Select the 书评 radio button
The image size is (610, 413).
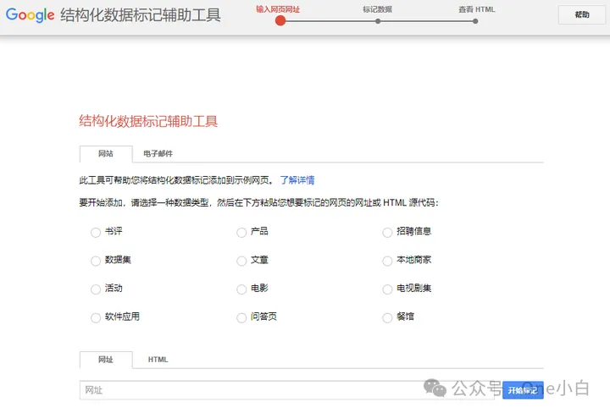[96, 233]
